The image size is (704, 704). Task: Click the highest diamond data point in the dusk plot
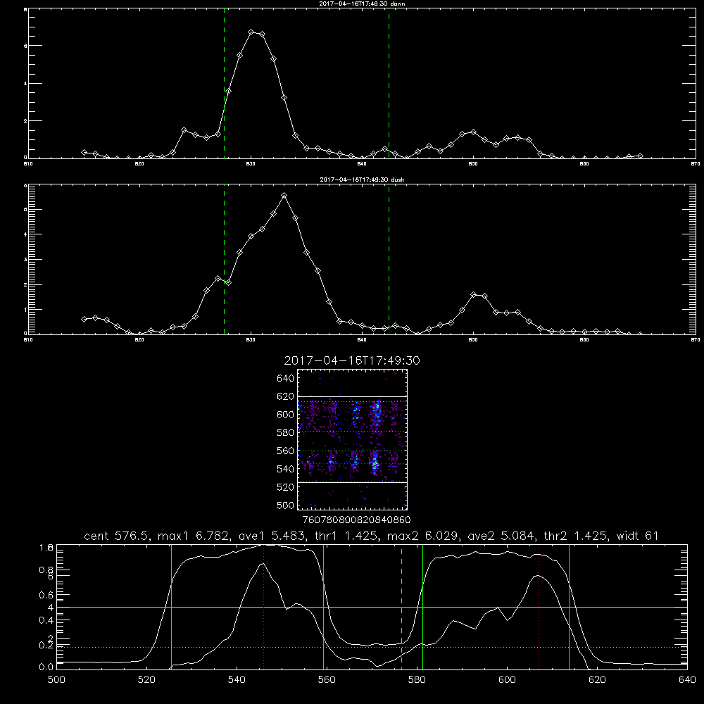(284, 195)
